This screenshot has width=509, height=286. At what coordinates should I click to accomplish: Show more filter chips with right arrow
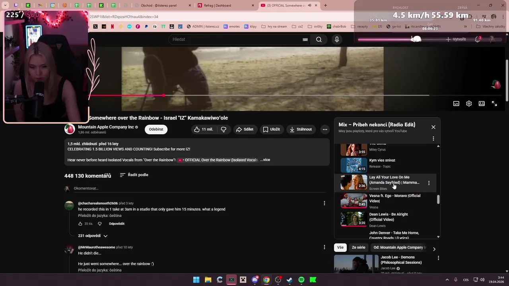(434, 249)
